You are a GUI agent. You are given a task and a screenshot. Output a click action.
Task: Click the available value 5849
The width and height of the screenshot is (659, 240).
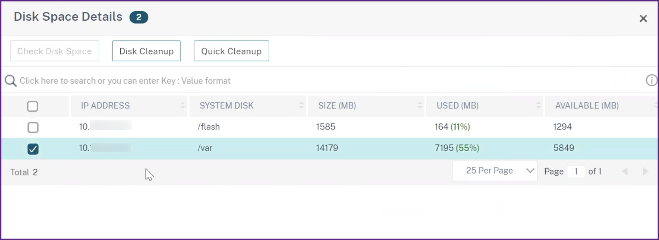pyautogui.click(x=564, y=148)
